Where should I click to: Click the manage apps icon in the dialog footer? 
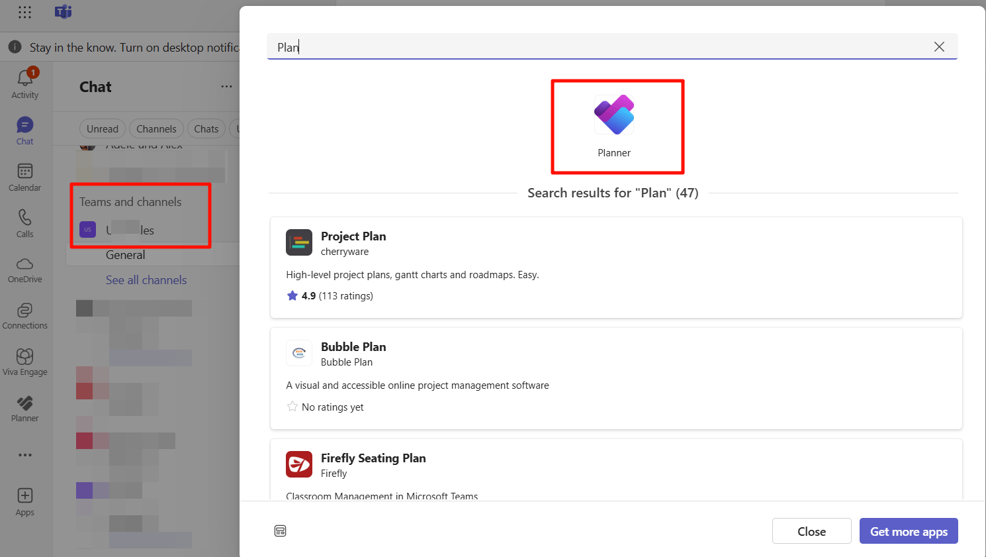[281, 531]
